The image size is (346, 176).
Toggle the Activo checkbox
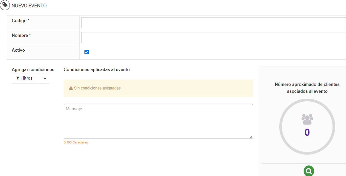(x=87, y=52)
